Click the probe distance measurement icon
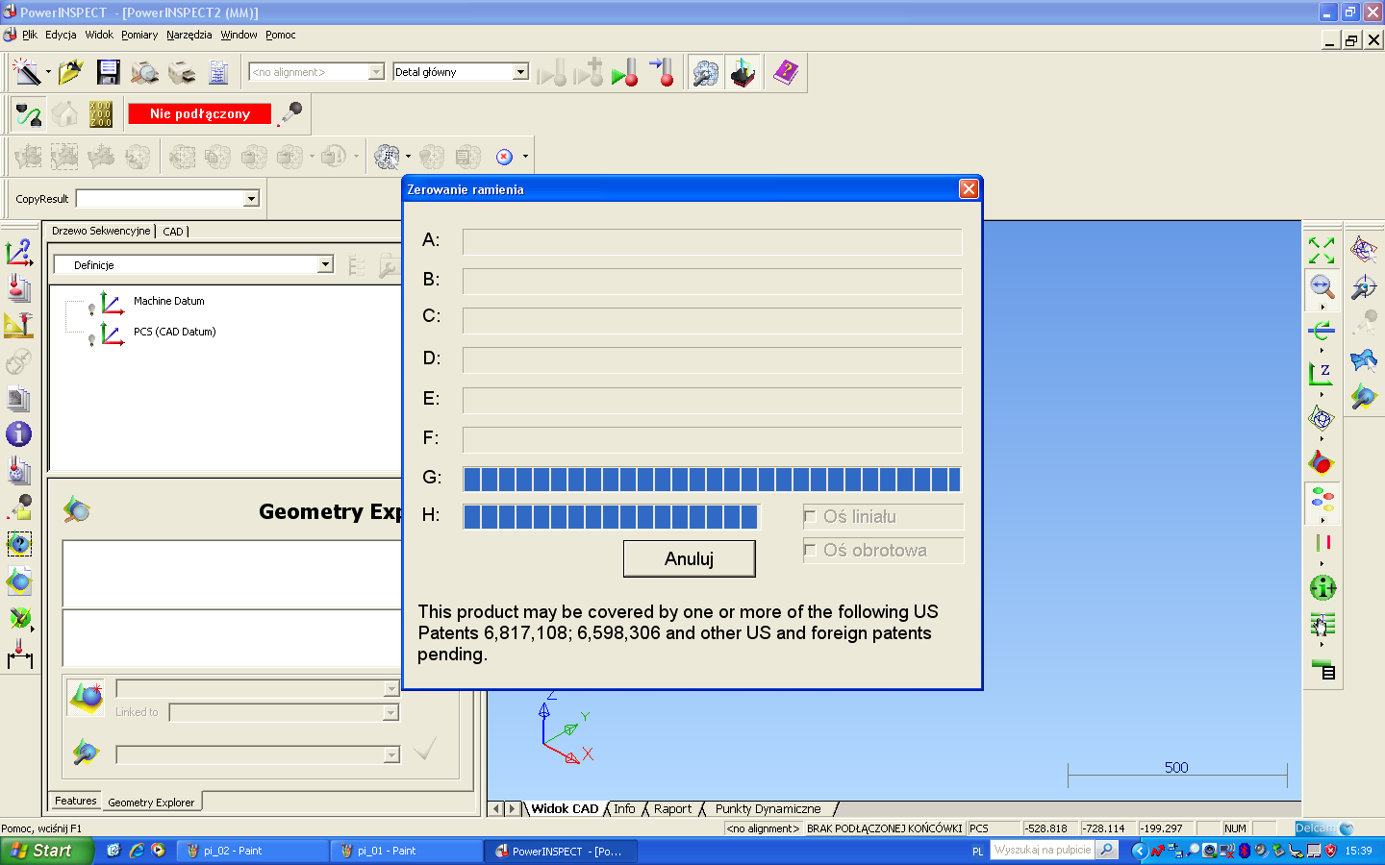The height and width of the screenshot is (865, 1385). (x=19, y=654)
